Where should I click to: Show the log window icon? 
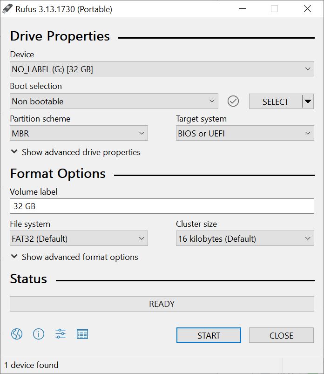pos(82,334)
